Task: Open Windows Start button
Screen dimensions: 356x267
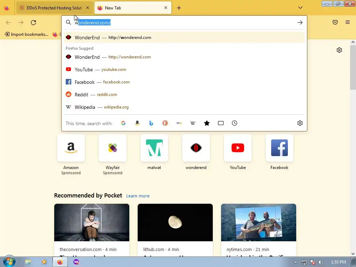Action: [x=9, y=262]
